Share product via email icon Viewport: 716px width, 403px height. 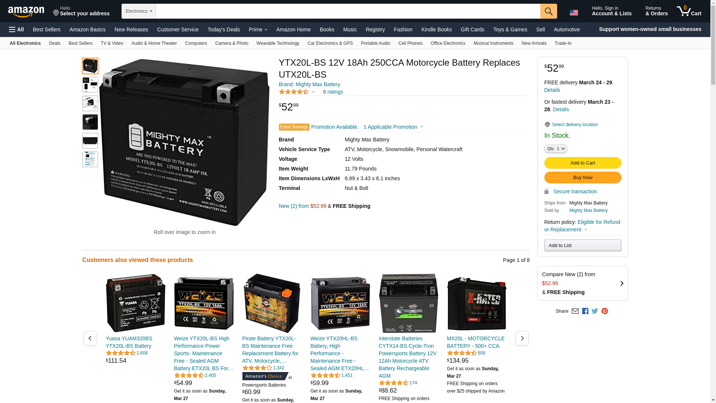575,311
